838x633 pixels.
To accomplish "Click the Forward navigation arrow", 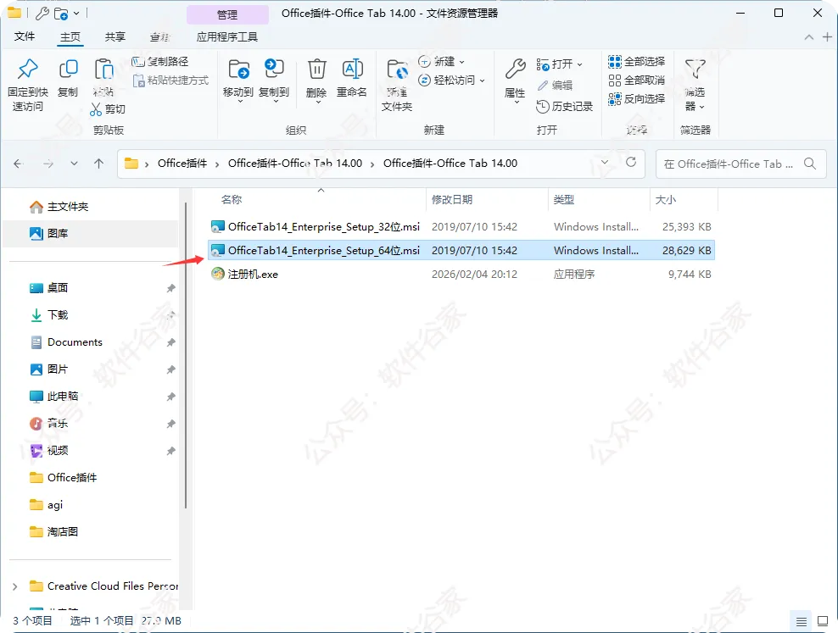I will click(x=48, y=164).
